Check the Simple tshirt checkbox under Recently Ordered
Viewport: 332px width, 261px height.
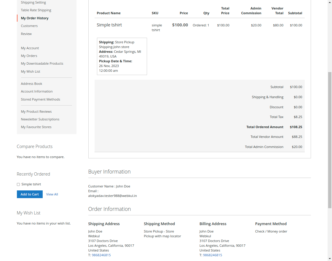[18, 184]
